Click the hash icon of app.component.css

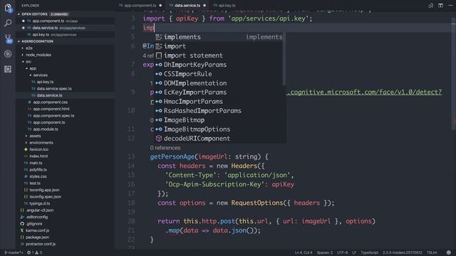29,102
